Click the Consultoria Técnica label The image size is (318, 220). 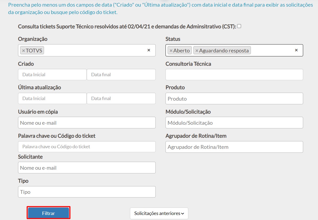188,64
